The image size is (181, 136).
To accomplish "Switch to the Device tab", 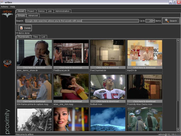I will point(41,11).
